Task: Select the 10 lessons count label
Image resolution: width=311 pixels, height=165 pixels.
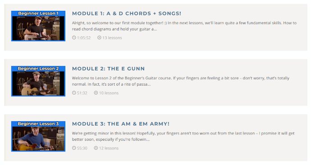Action: pos(109,93)
